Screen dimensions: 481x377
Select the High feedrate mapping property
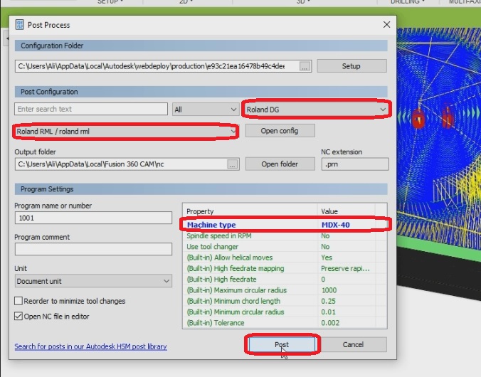tap(285, 268)
